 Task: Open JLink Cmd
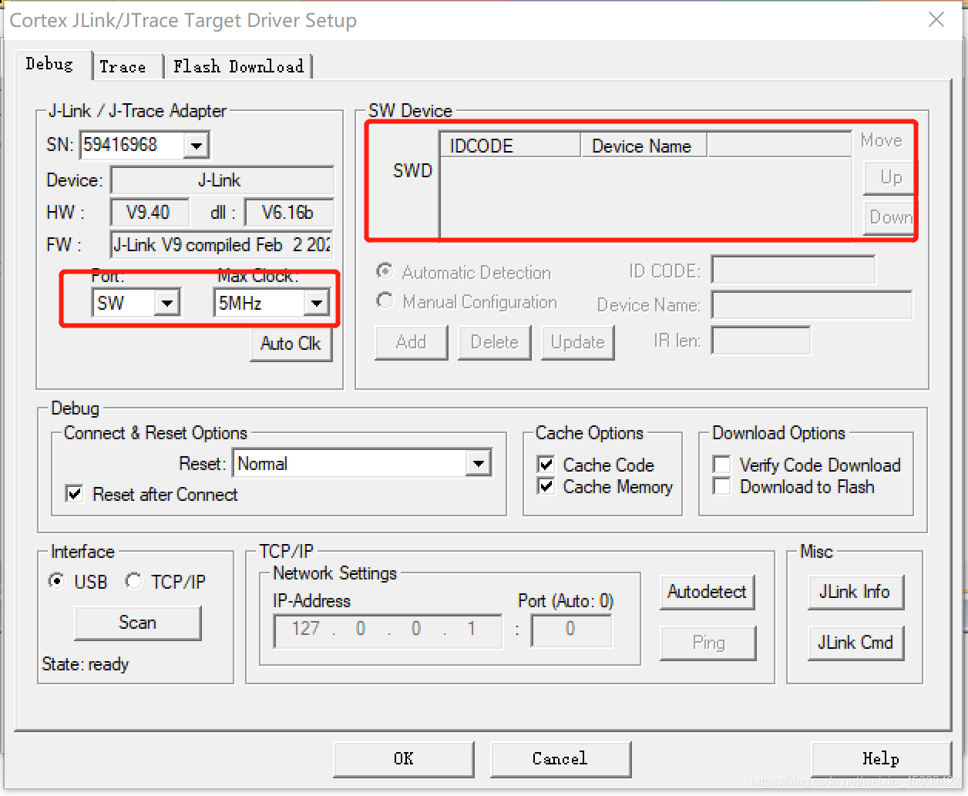(855, 643)
